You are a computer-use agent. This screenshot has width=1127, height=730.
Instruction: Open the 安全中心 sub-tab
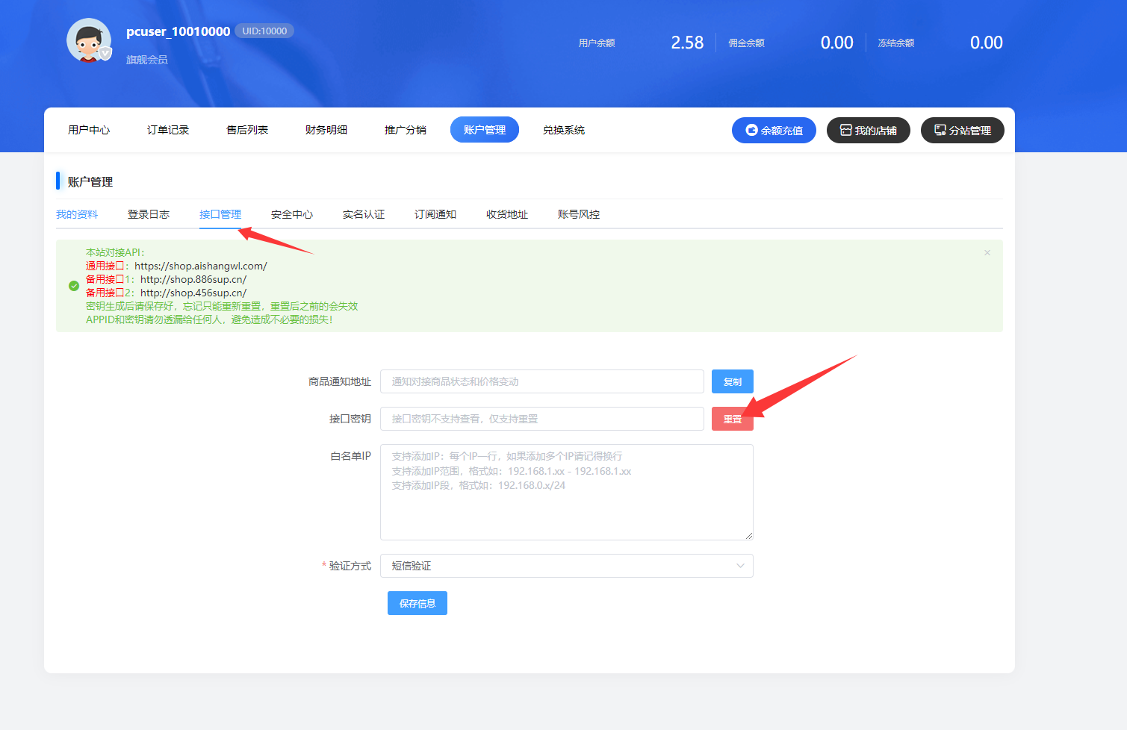pos(292,214)
